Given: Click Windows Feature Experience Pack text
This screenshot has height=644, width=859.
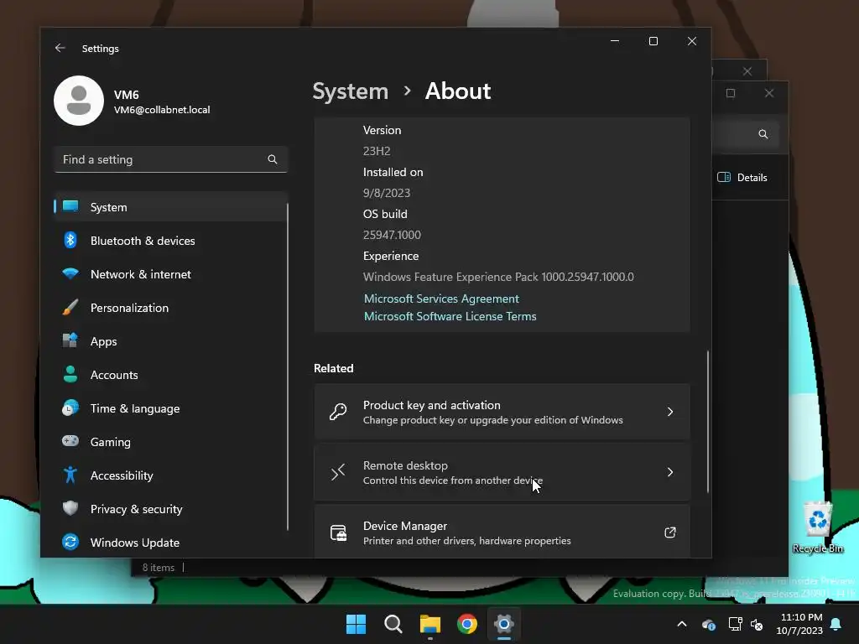Looking at the screenshot, I should (498, 277).
